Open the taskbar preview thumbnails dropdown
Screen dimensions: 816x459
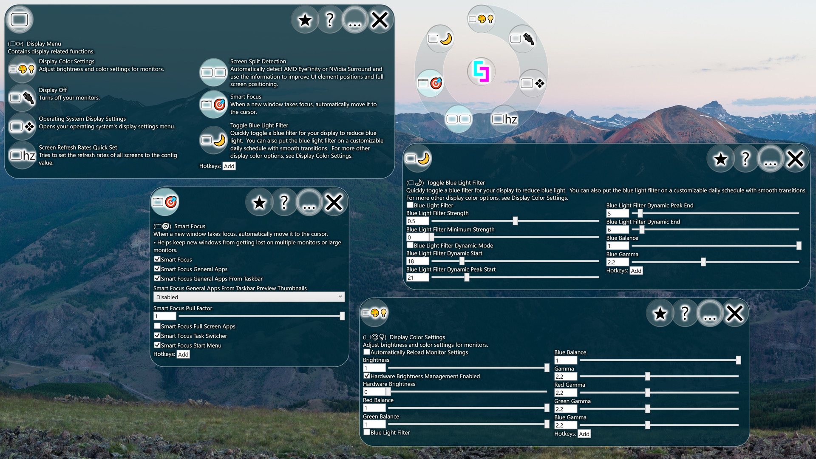(x=249, y=297)
